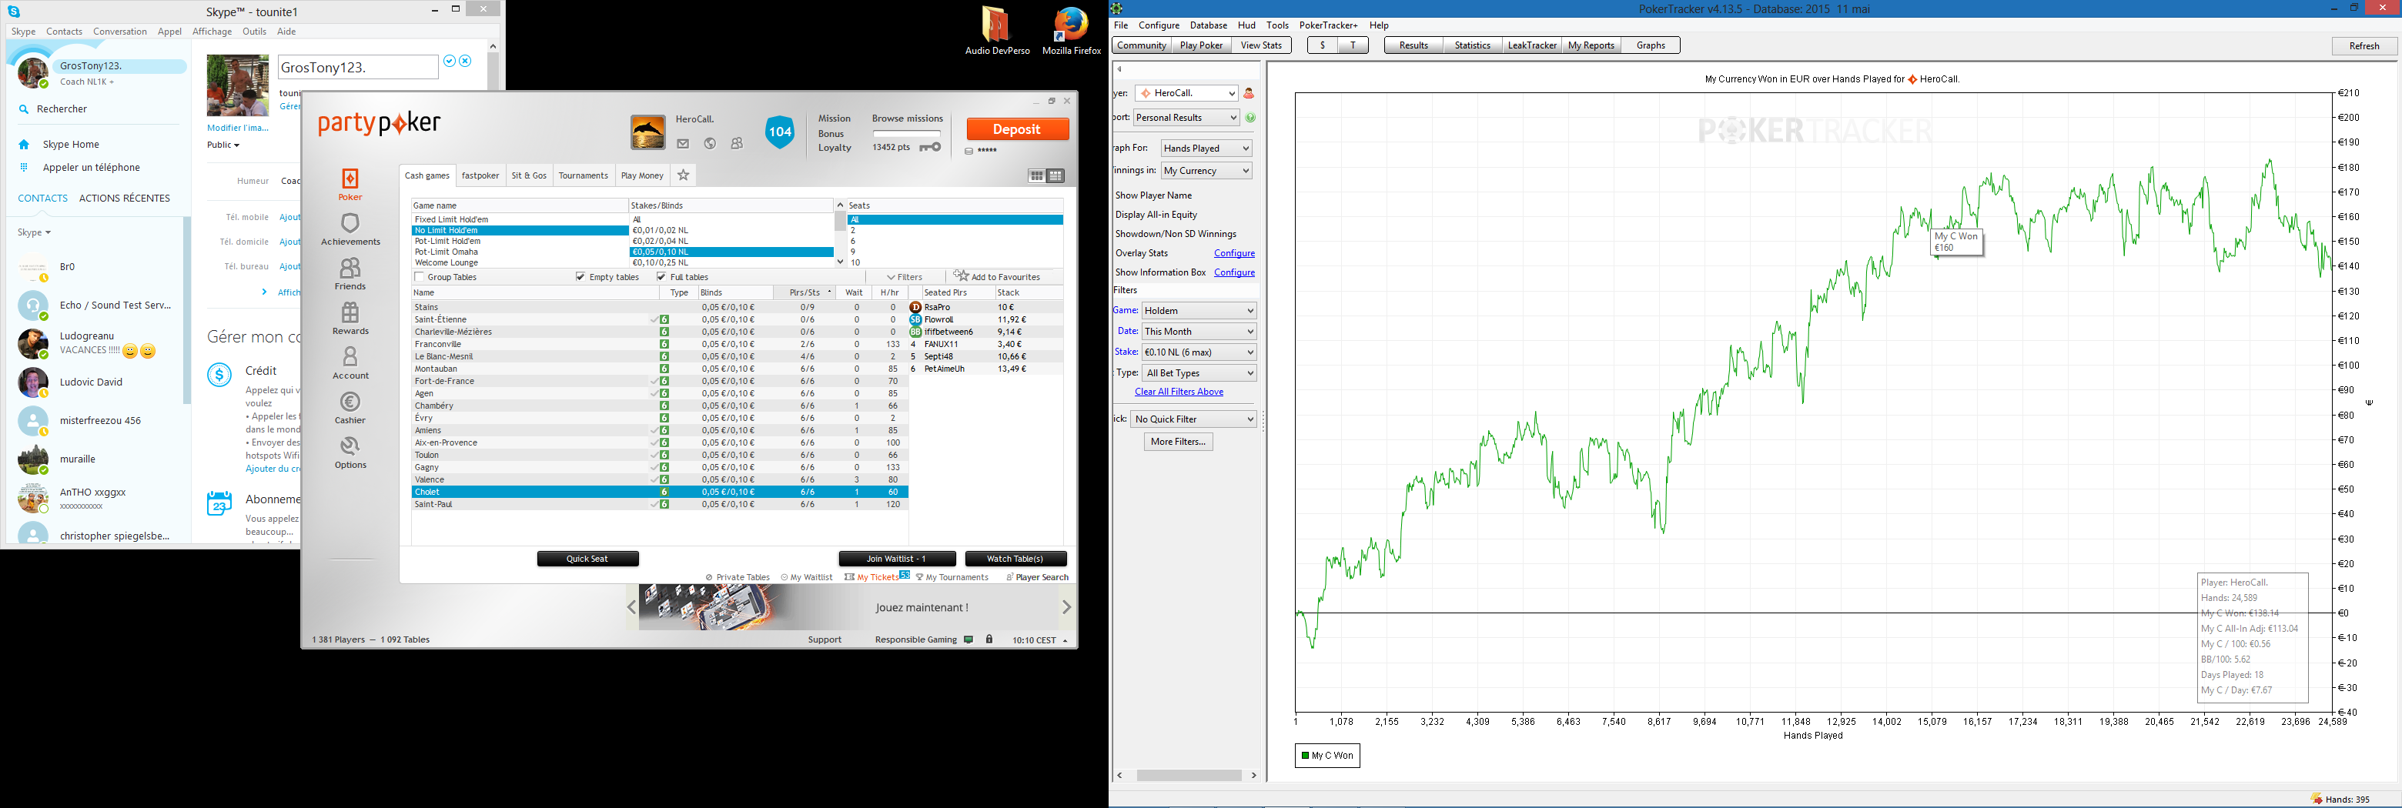This screenshot has width=2402, height=808.
Task: Click Join Waitlist - 1 button
Action: [896, 558]
